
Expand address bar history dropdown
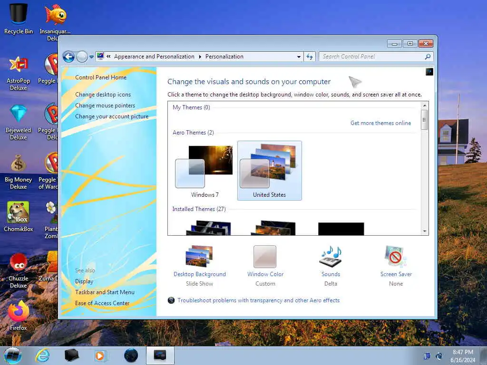point(299,57)
